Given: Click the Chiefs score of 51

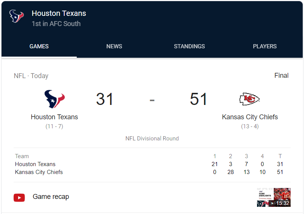Looking at the screenshot, I should pyautogui.click(x=199, y=99).
